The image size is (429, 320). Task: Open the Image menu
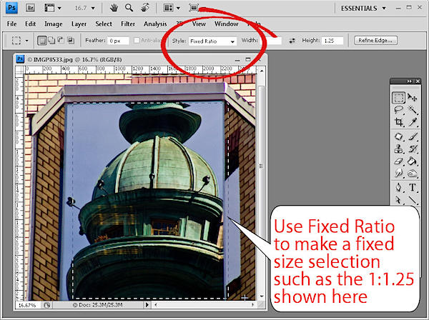(x=54, y=24)
